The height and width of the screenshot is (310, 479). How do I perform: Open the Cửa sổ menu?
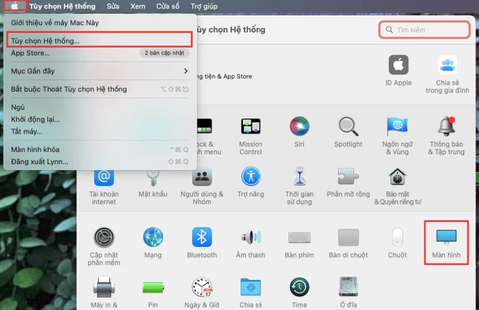coord(168,6)
